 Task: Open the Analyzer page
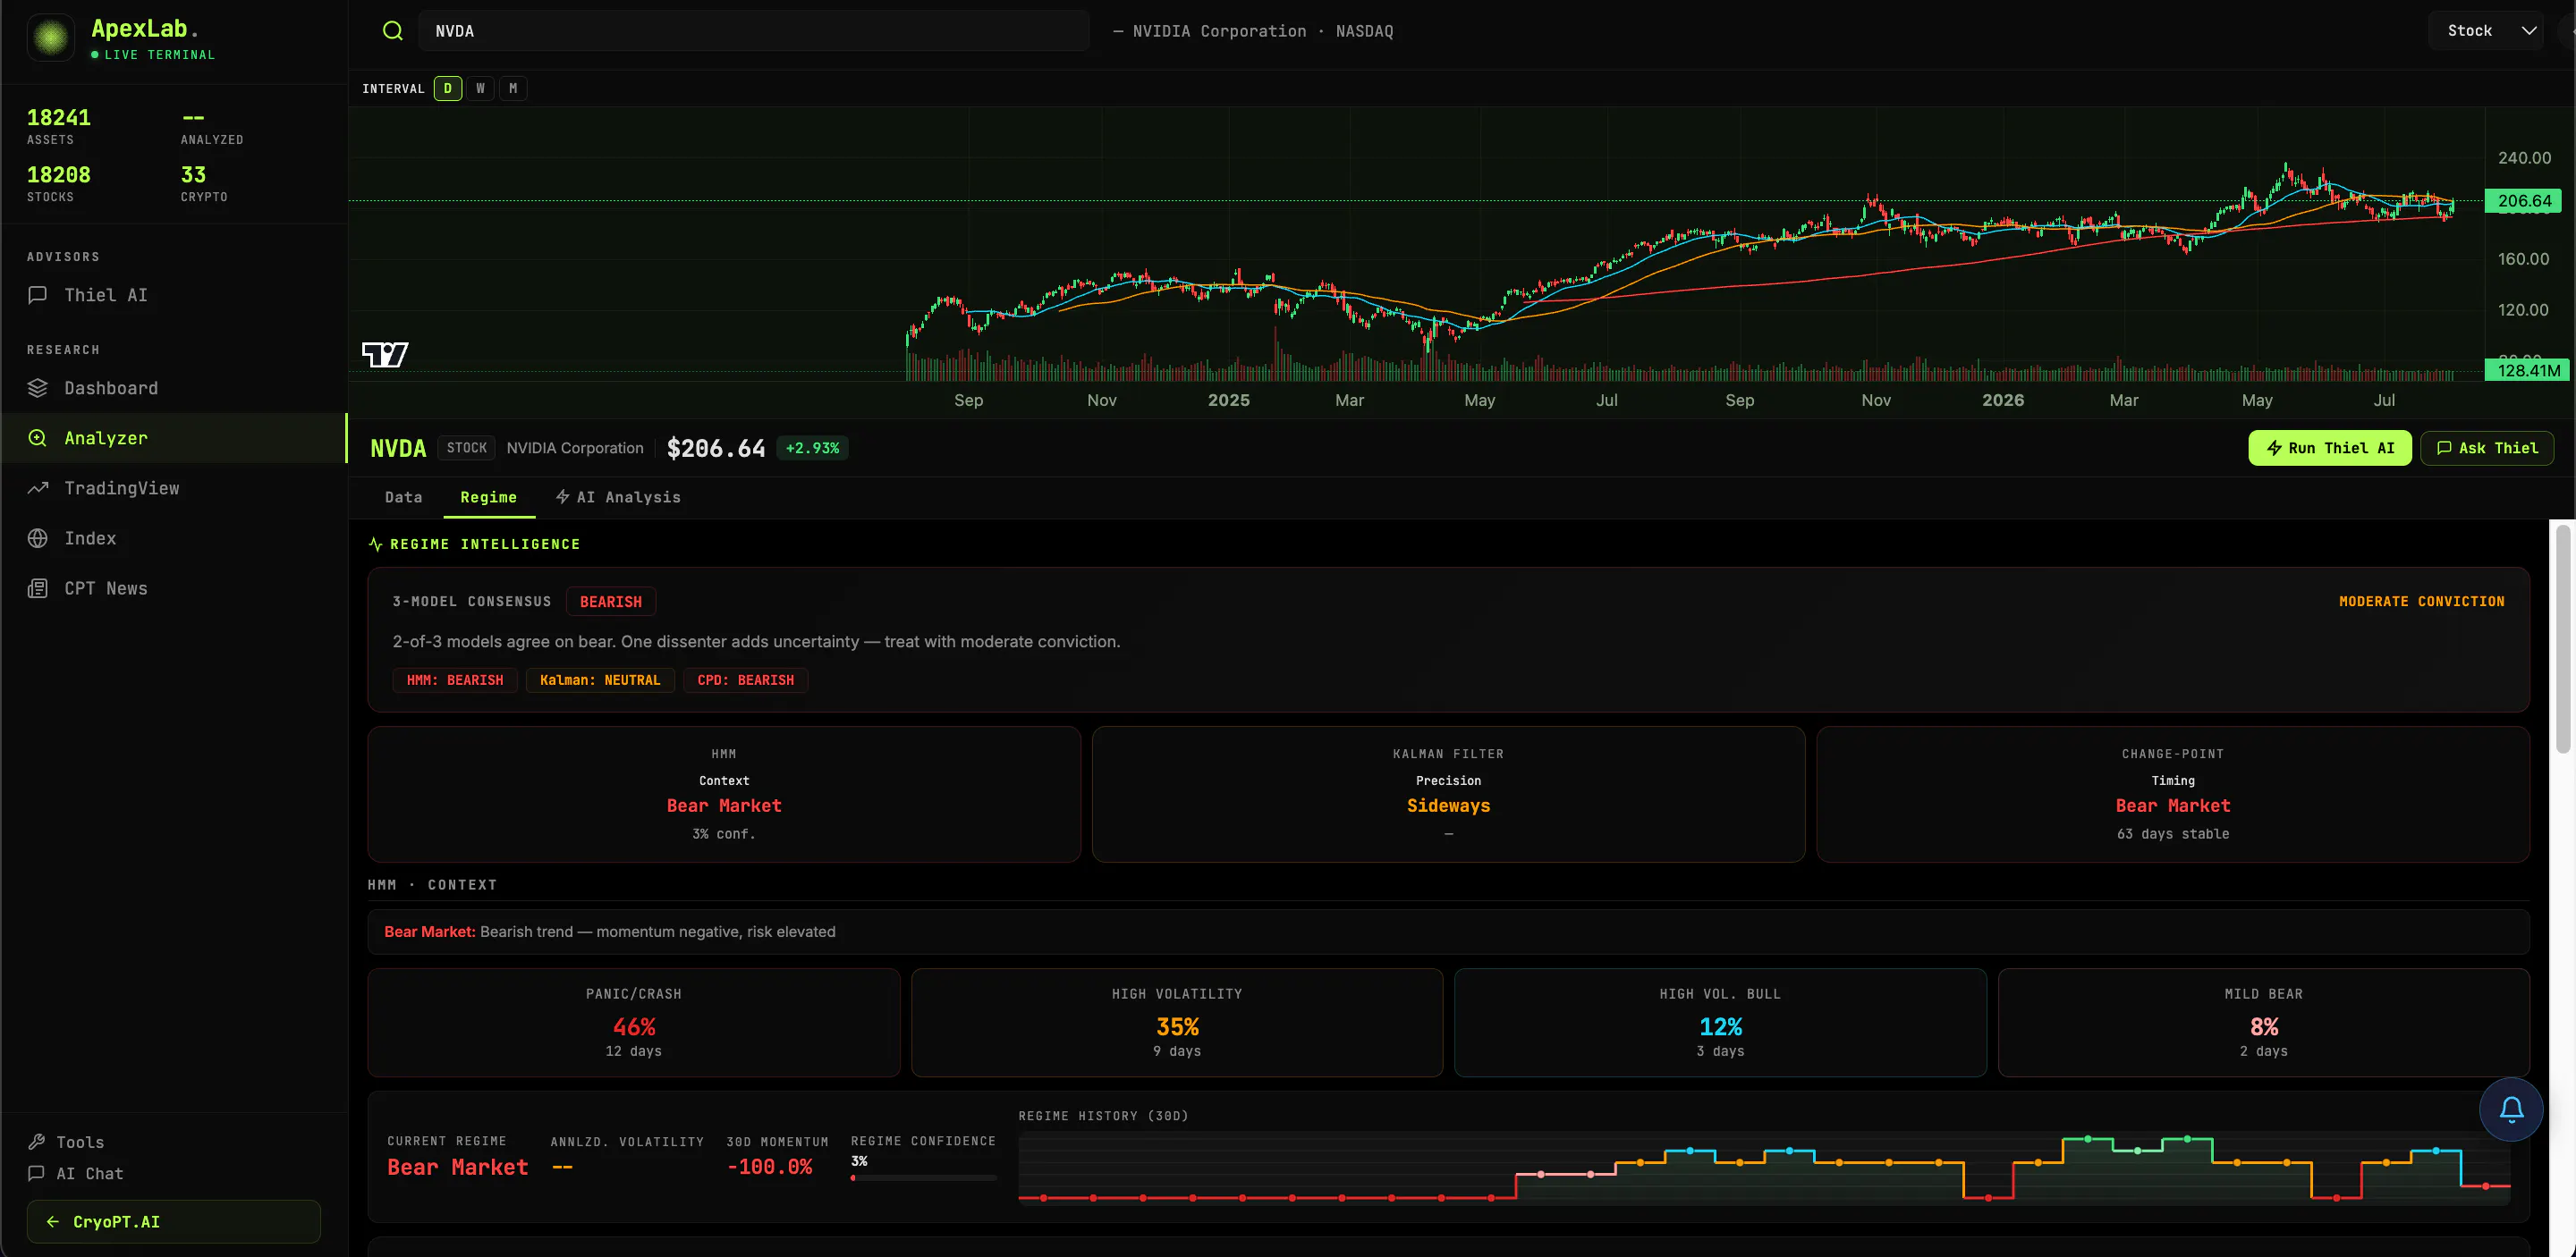pos(174,438)
